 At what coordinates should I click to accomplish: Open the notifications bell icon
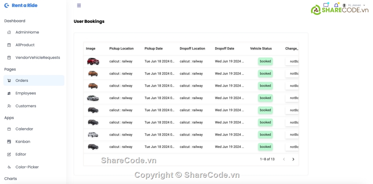pyautogui.click(x=336, y=5)
